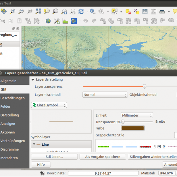
Task: Open the brown Farbe color swatch
Action: (132, 128)
